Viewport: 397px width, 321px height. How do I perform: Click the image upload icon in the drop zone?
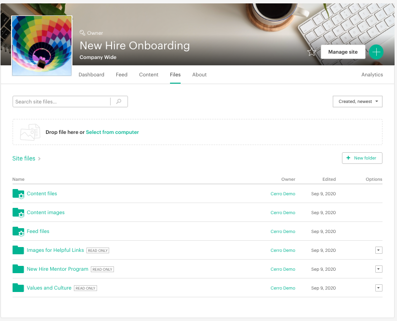tap(29, 131)
